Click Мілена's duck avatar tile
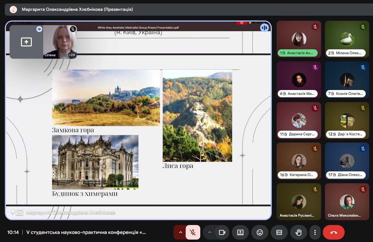This screenshot has width=373, height=242. tap(347, 39)
